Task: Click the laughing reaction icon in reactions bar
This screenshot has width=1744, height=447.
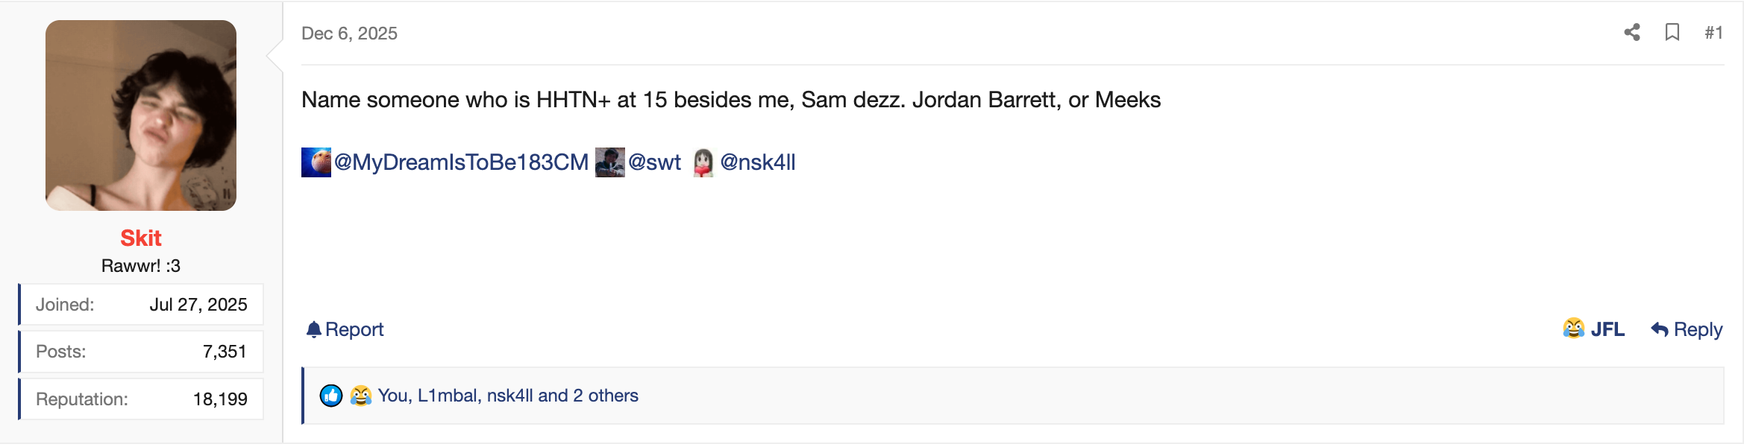Action: coord(361,396)
